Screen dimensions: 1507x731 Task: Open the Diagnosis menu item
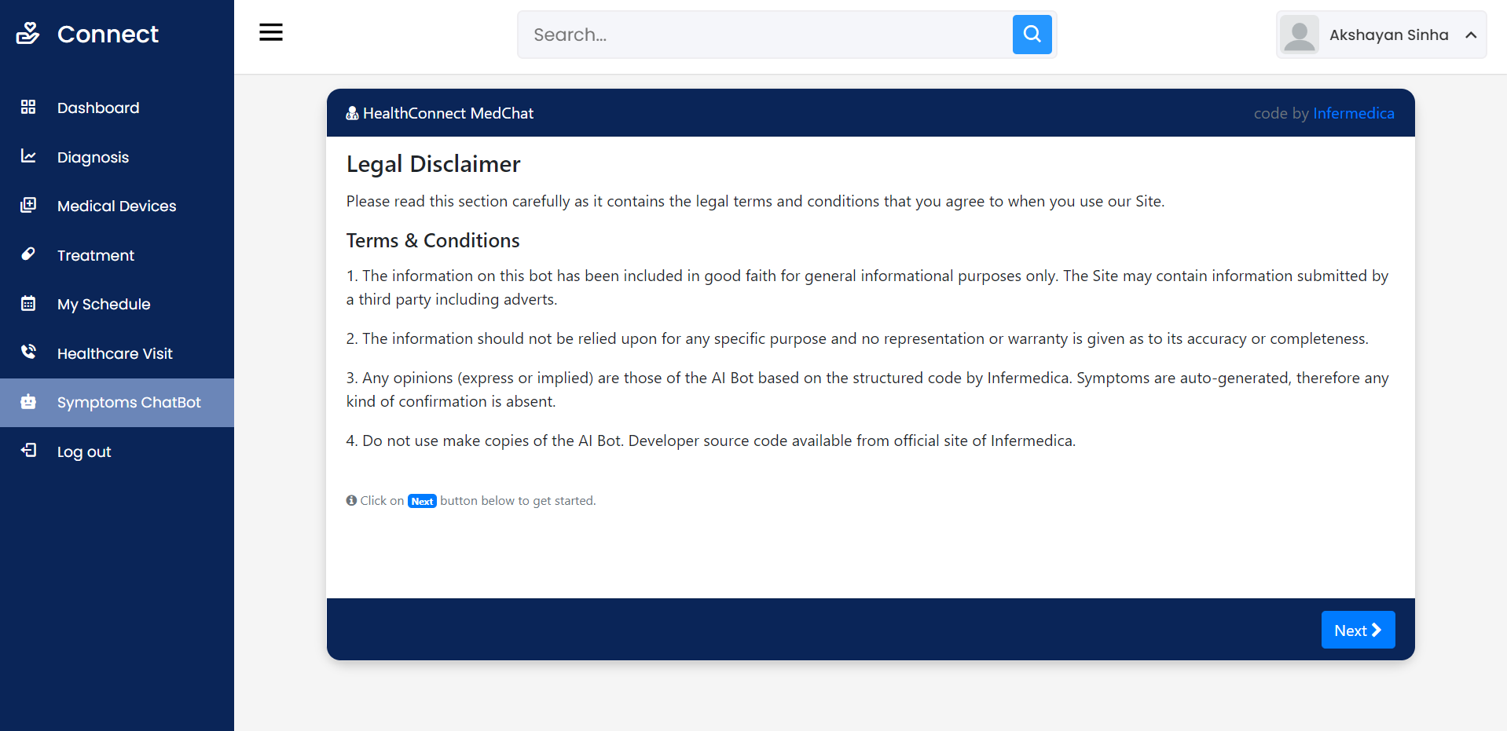[x=93, y=157]
